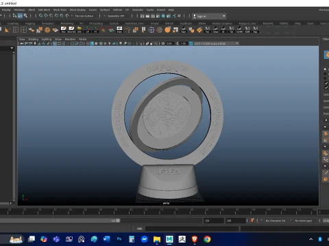Image resolution: width=329 pixels, height=246 pixels.
Task: Open the Edit Mesh menu
Action: tap(44, 10)
